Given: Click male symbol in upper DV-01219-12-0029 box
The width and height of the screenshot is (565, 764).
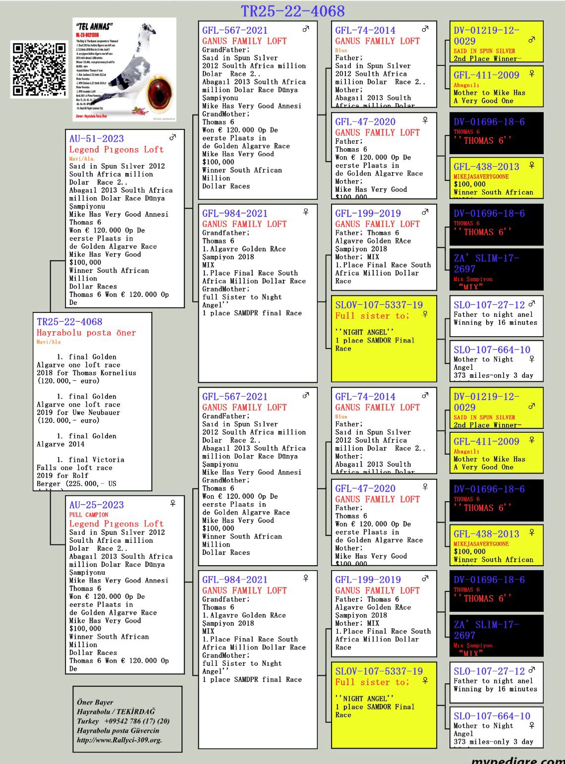Looking at the screenshot, I should point(532,40).
